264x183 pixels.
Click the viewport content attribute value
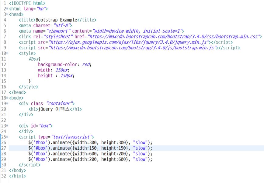[137, 31]
